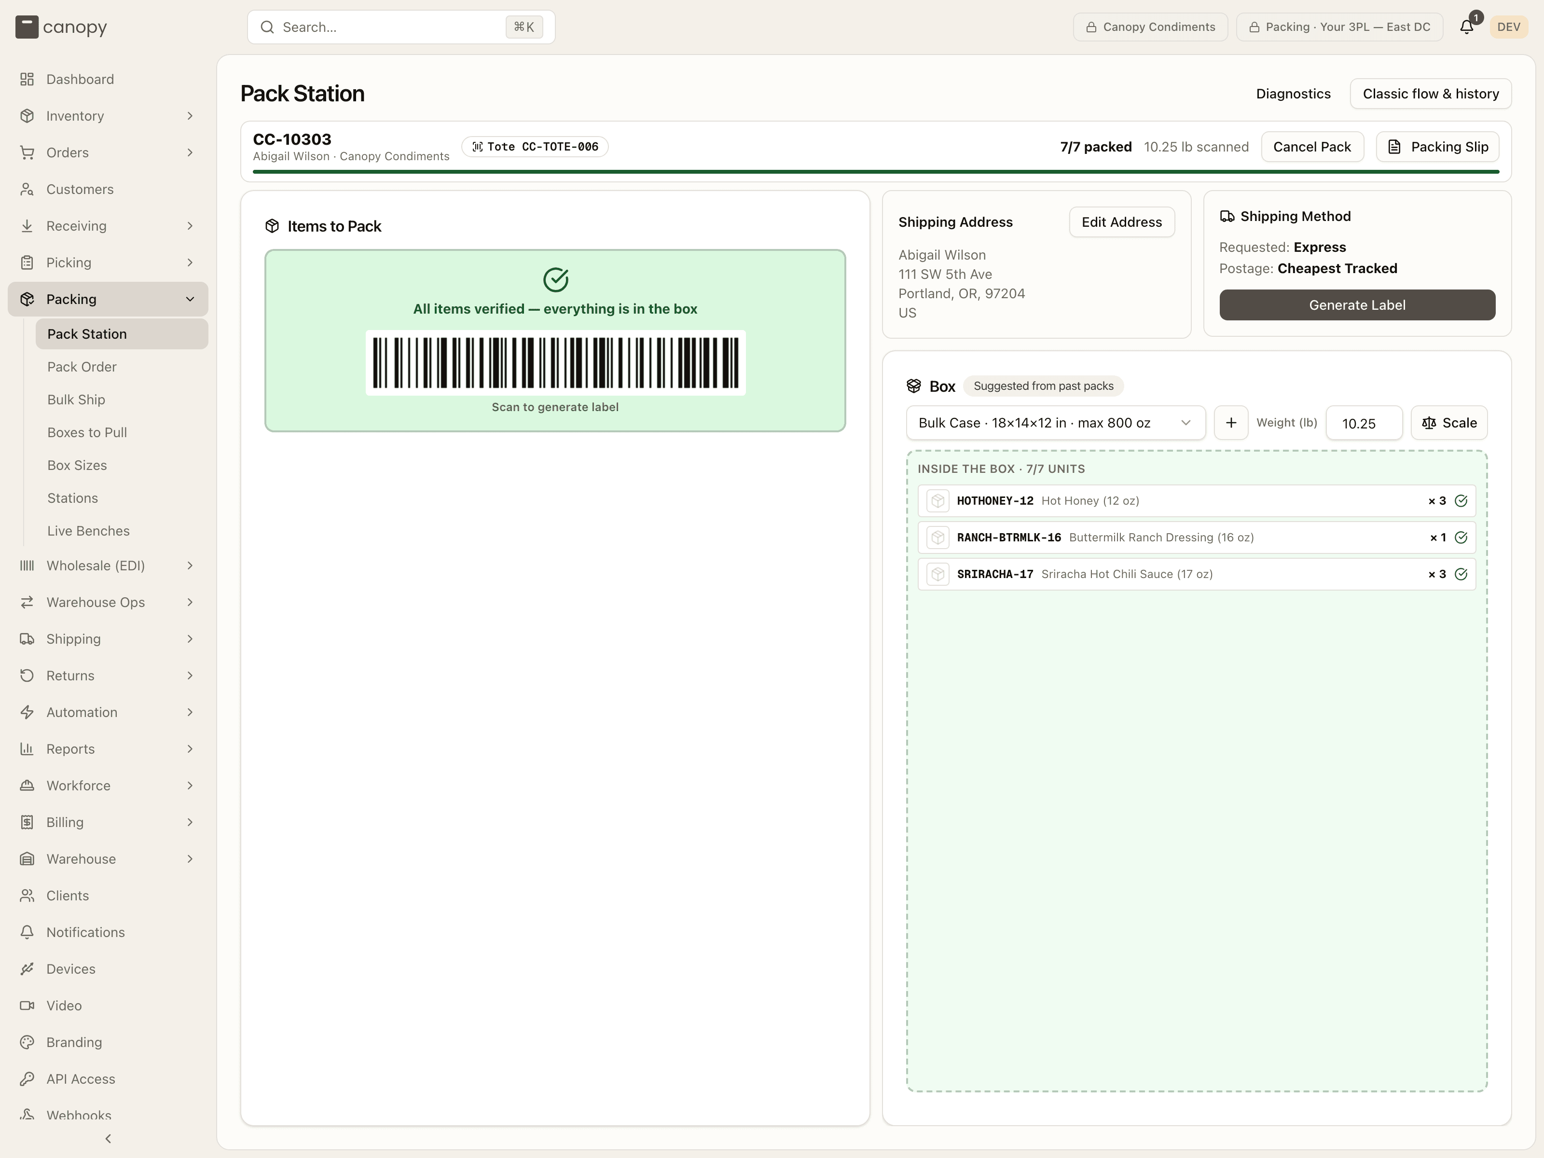
Task: Click the all items verified checkmark icon
Action: pos(556,279)
